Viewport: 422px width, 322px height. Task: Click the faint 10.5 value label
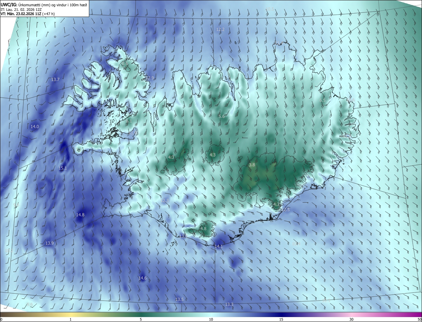point(270,9)
